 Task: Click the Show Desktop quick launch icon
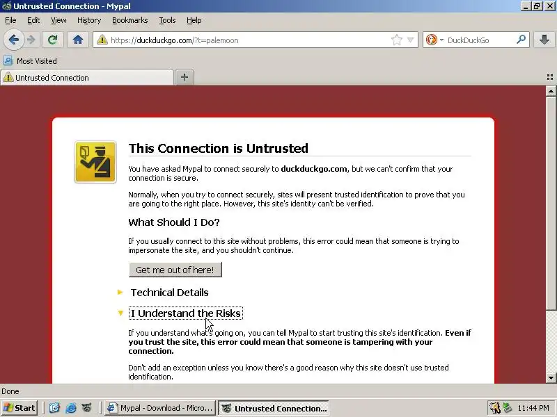(54, 408)
